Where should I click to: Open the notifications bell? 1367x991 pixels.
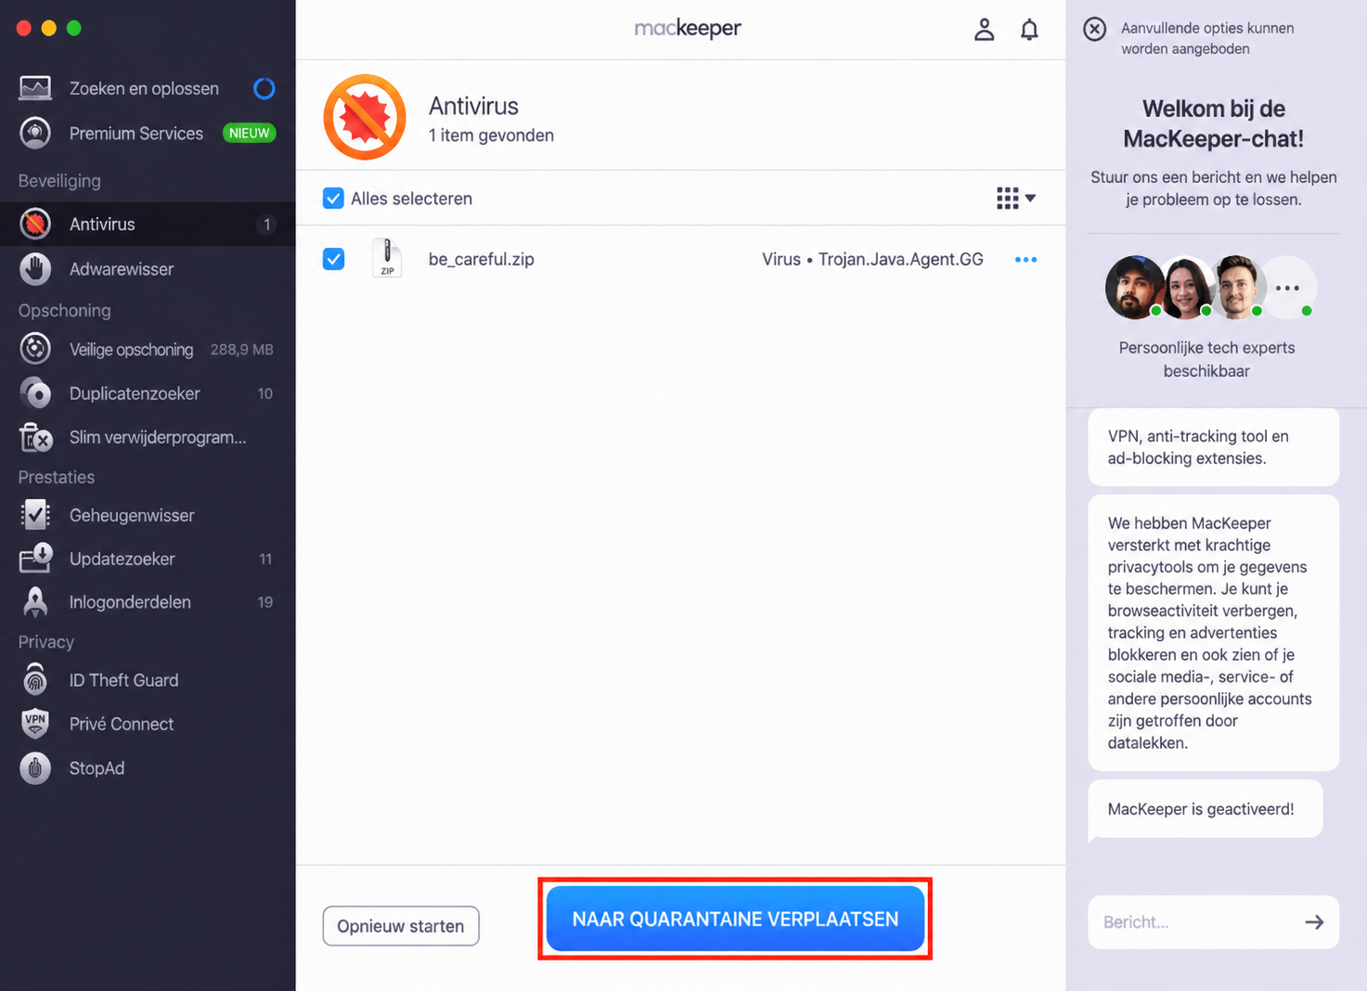point(1029,30)
